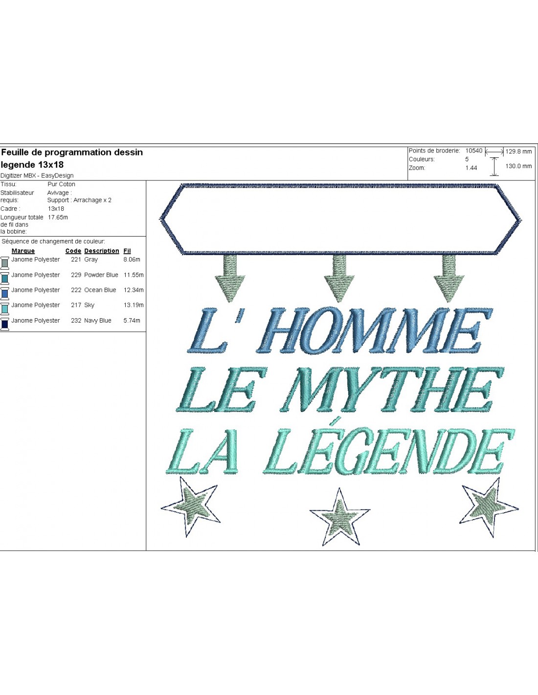Image resolution: width=538 pixels, height=695 pixels.
Task: Click the design name 'legende 13x18'
Action: (x=32, y=165)
